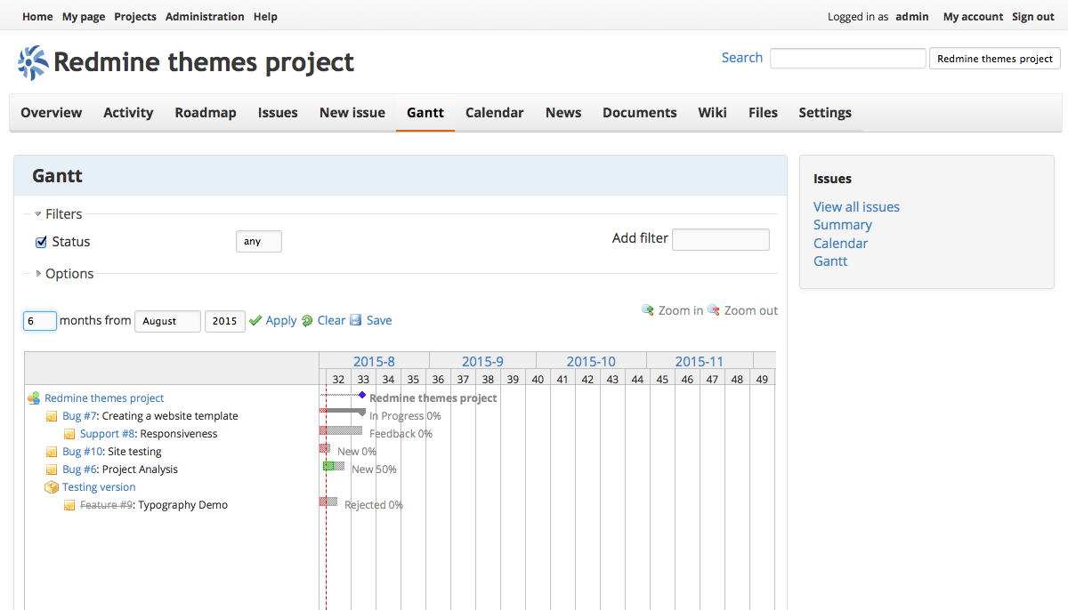Click the project icon beside Redmine themes project
The height and width of the screenshot is (610, 1068).
(34, 398)
